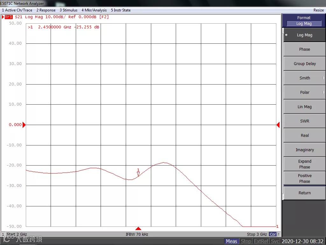Screen dimensions: 326x245
Task: Click the trace 1 end label at right edge
Action: [277, 226]
